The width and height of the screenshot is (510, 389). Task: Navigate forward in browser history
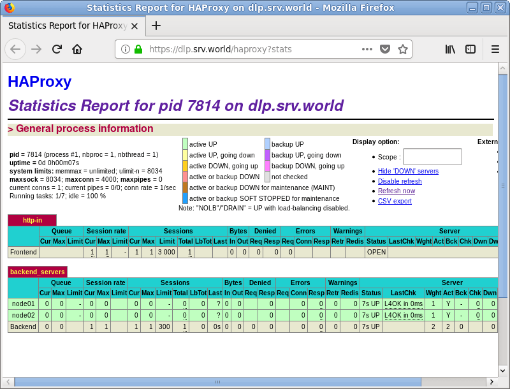(36, 49)
